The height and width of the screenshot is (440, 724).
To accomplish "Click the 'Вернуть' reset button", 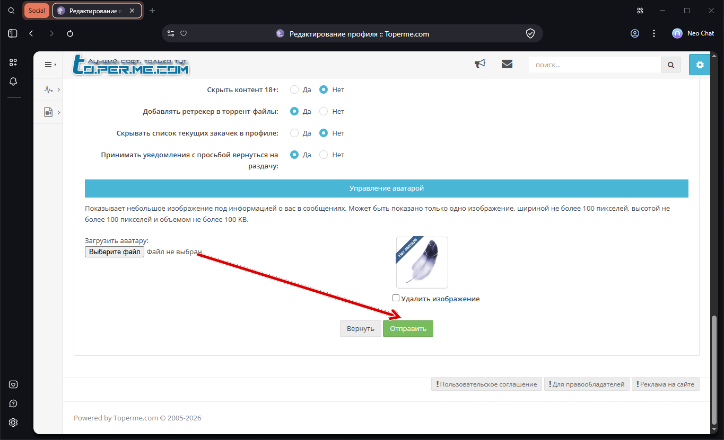I will (361, 328).
